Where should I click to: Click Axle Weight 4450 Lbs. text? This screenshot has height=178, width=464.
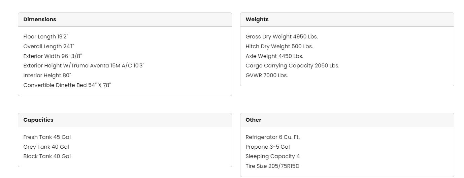274,56
